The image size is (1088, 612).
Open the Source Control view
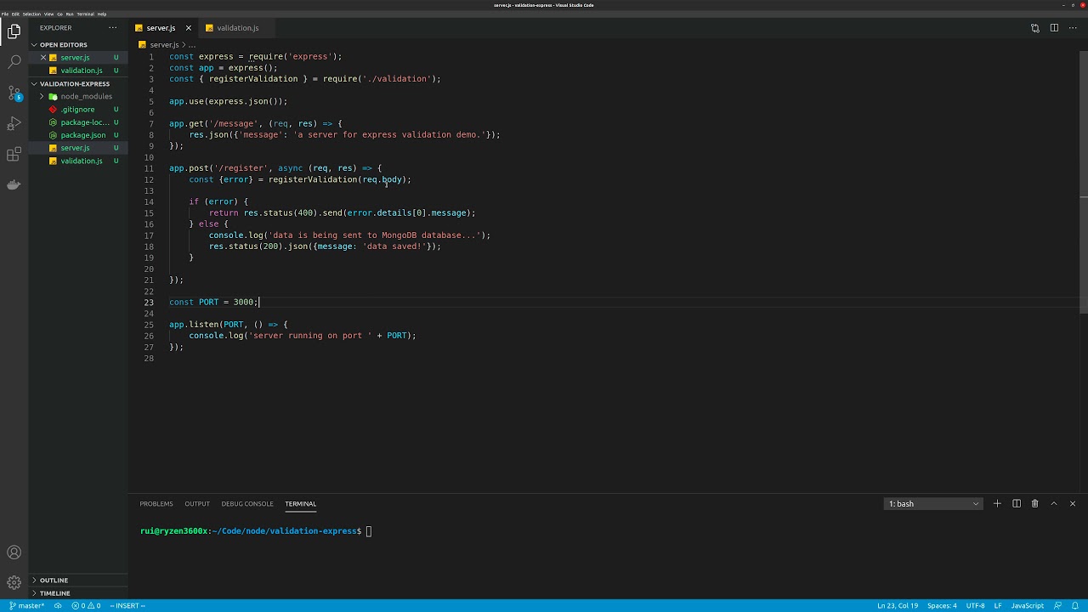pos(14,93)
